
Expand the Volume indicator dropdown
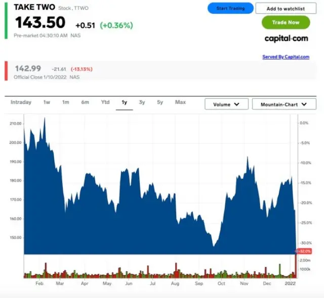pyautogui.click(x=226, y=104)
